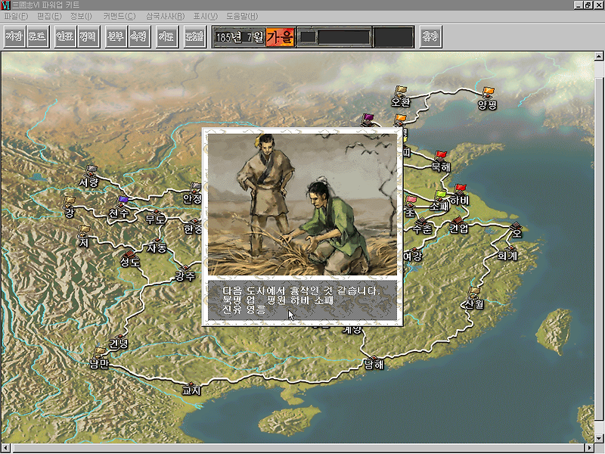
Task: Click the 오 city label
Action: click(517, 233)
